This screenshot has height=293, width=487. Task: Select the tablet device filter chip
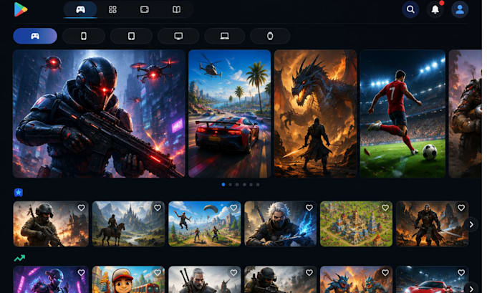tap(131, 36)
